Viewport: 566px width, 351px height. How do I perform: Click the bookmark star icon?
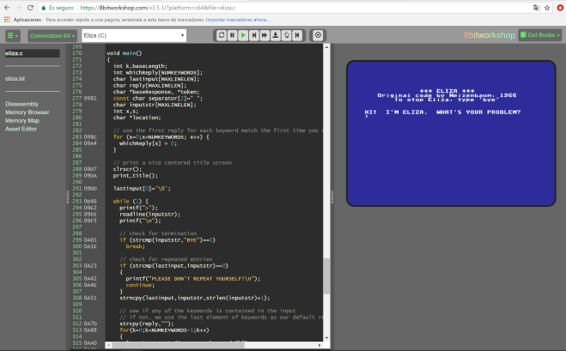[547, 8]
